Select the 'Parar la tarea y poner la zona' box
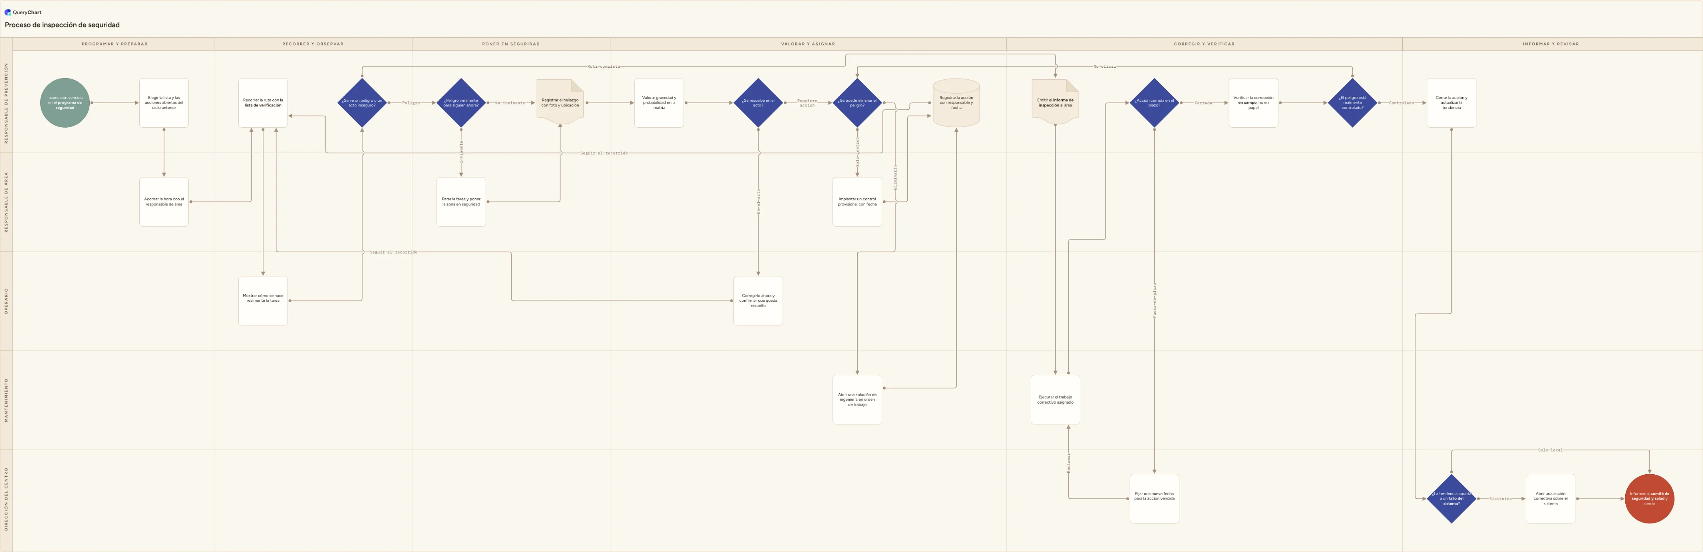This screenshot has width=1703, height=552. pos(462,202)
